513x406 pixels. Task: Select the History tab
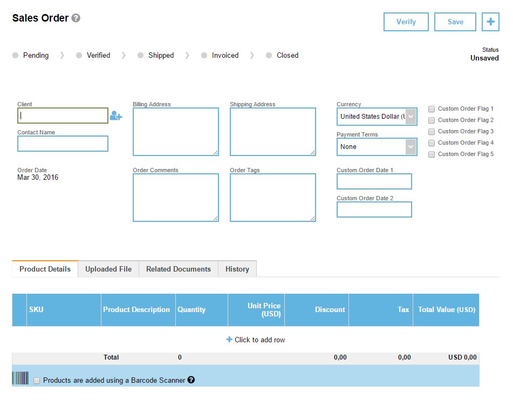point(237,269)
